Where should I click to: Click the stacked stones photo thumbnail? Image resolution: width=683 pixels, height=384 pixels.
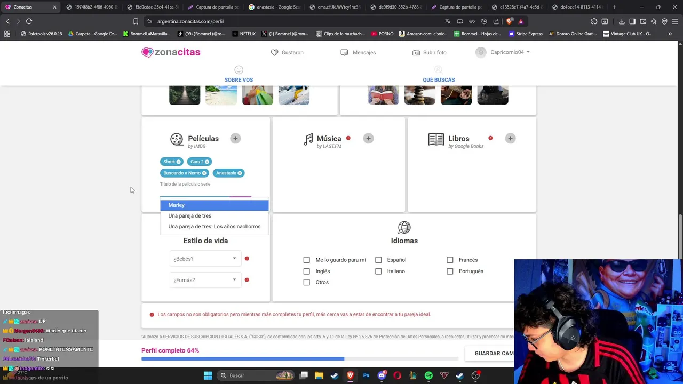coord(420,95)
